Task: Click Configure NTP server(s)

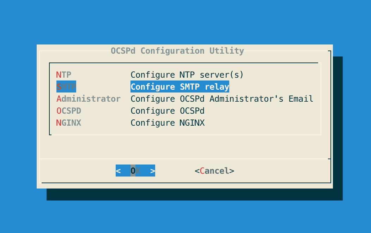Action: [x=187, y=74]
